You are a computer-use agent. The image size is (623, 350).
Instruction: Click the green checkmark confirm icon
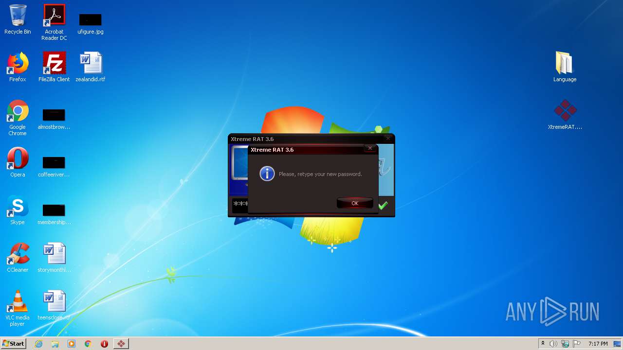tap(383, 205)
